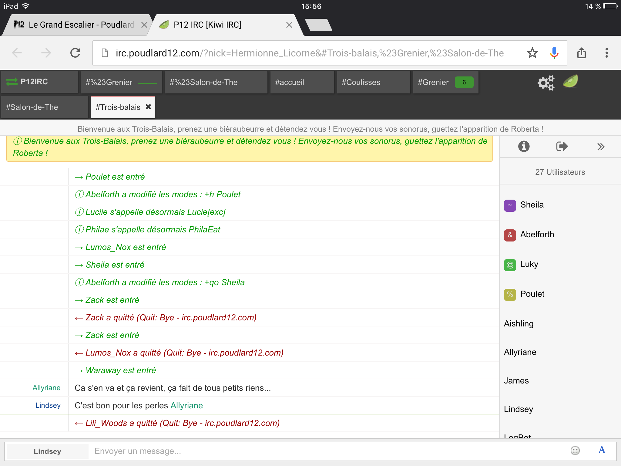
Task: Open the share sheet icon
Action: (581, 53)
